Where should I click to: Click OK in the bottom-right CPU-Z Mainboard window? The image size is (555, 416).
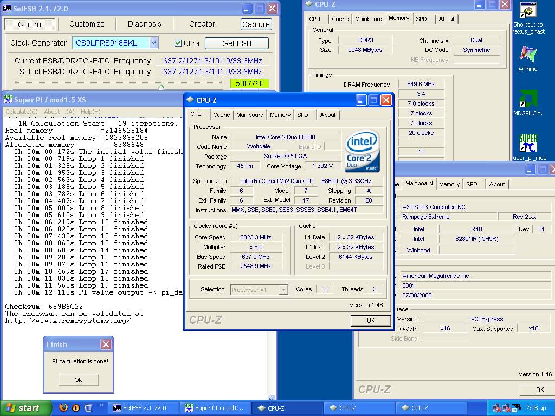(537, 390)
